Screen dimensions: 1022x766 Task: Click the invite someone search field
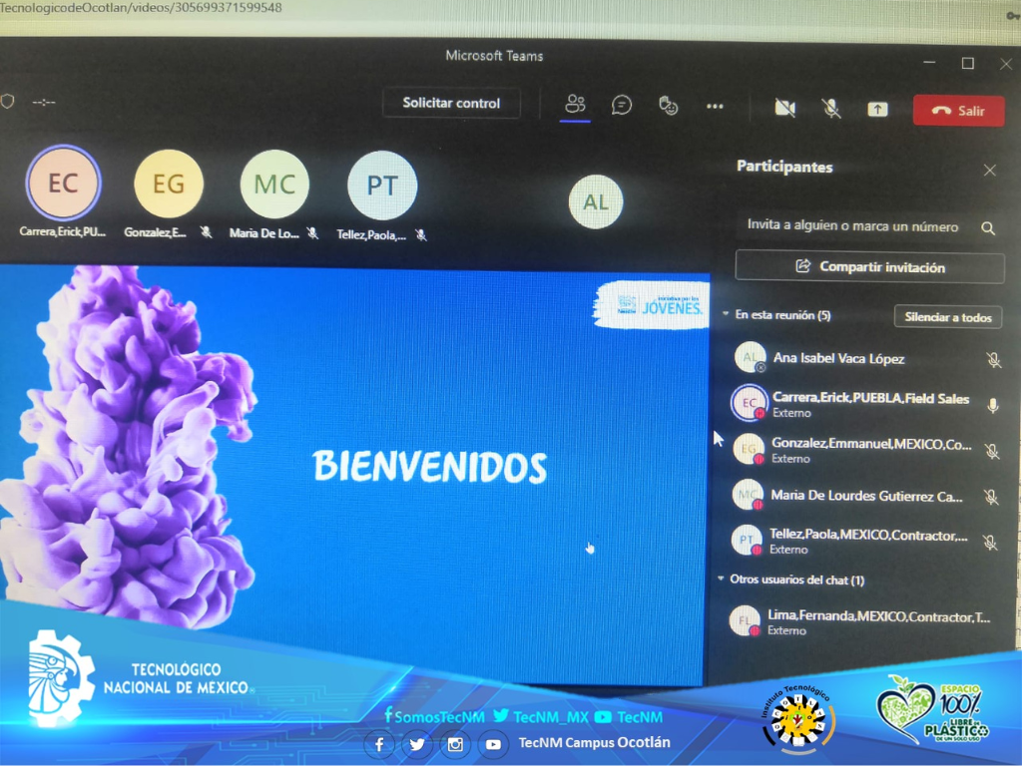(x=852, y=226)
